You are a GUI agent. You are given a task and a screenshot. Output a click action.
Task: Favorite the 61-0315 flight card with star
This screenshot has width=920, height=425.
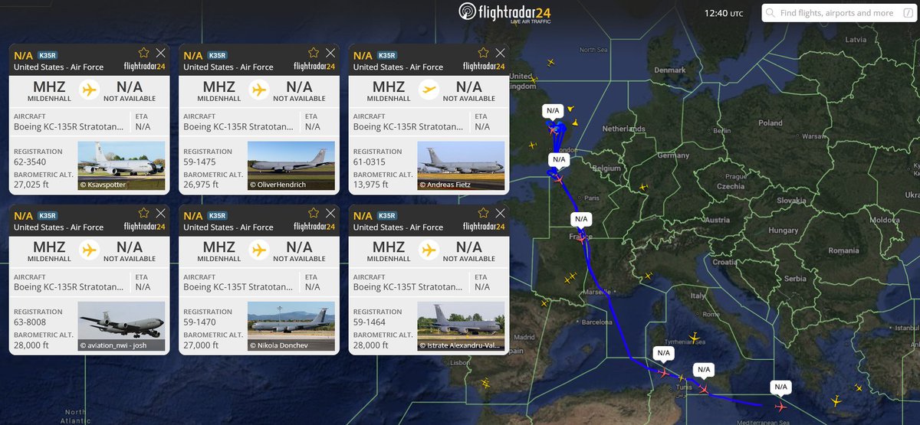tap(482, 53)
